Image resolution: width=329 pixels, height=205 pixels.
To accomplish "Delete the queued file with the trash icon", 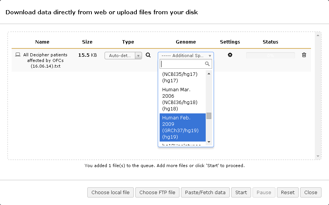I will (x=304, y=55).
